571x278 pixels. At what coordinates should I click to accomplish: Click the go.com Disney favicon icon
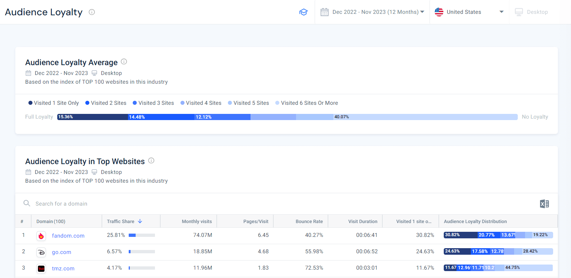[41, 252]
